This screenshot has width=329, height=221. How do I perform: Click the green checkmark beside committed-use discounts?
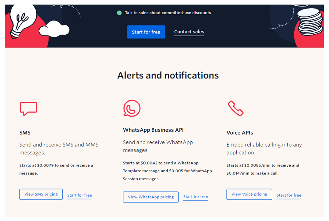pos(119,13)
